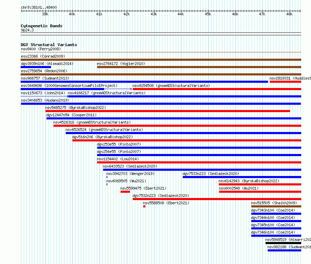Open nsv1150673 (John2014) label
The image size is (311, 264).
43,93
